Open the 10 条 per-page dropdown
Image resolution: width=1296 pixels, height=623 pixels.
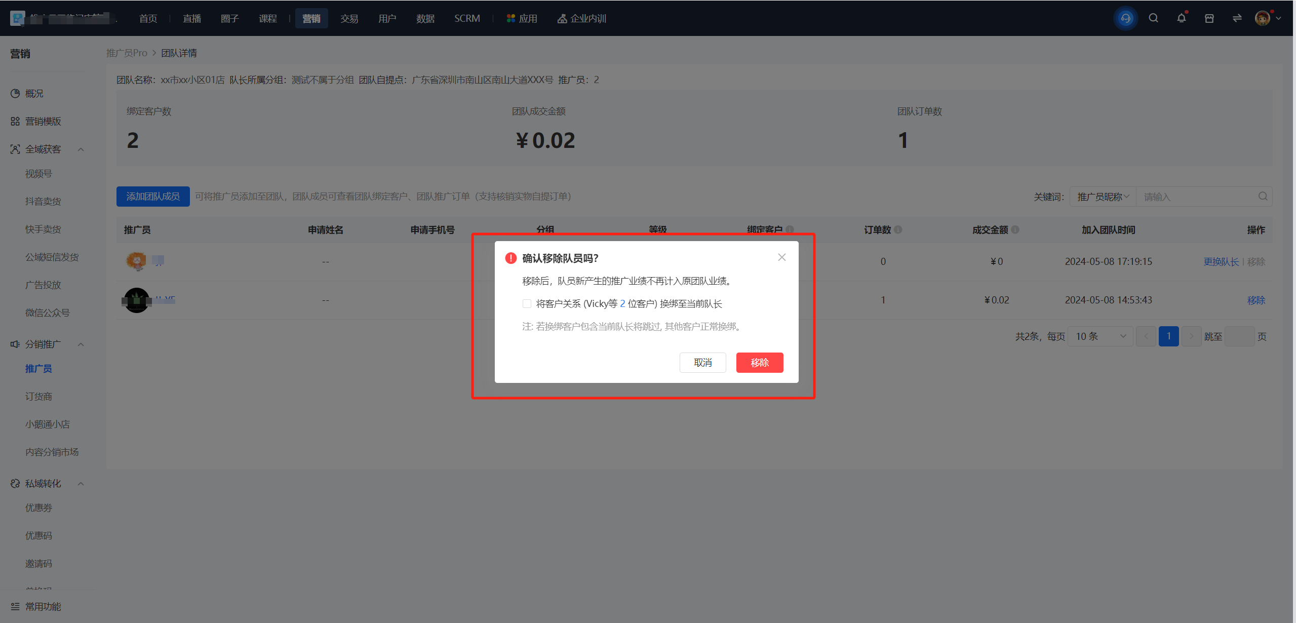[1101, 336]
